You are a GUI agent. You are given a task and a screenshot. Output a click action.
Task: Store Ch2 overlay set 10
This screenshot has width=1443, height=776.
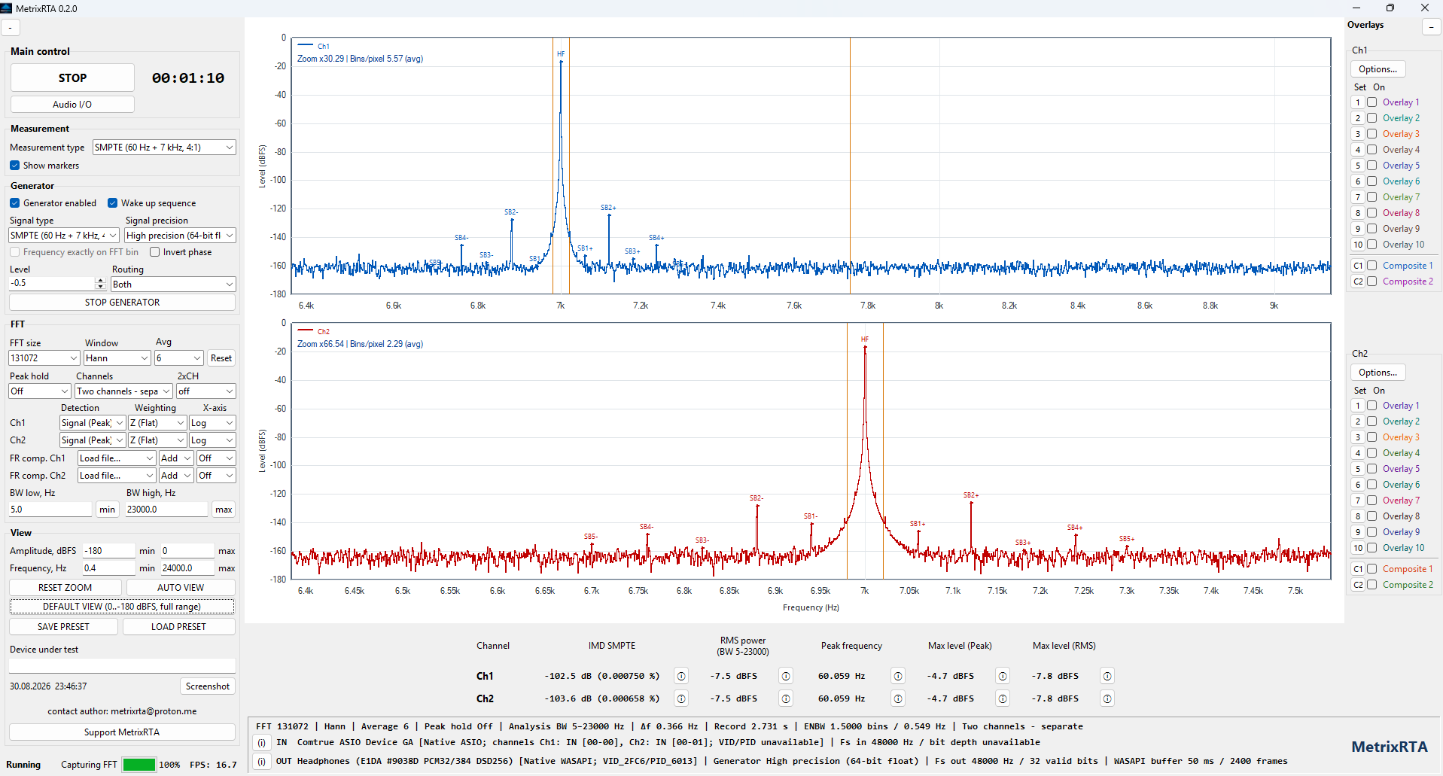[1358, 548]
